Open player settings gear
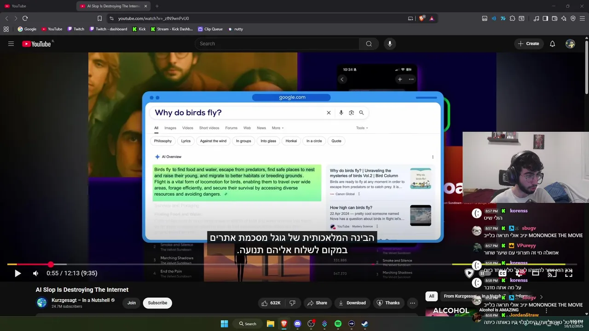 click(x=520, y=273)
